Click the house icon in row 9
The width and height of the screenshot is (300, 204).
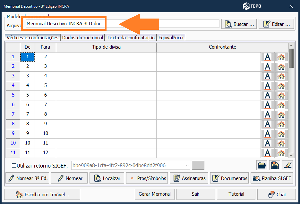pyautogui.click(x=281, y=134)
